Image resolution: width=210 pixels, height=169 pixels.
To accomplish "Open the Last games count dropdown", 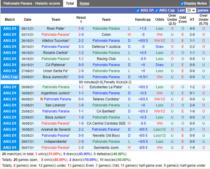I will click(191, 10).
